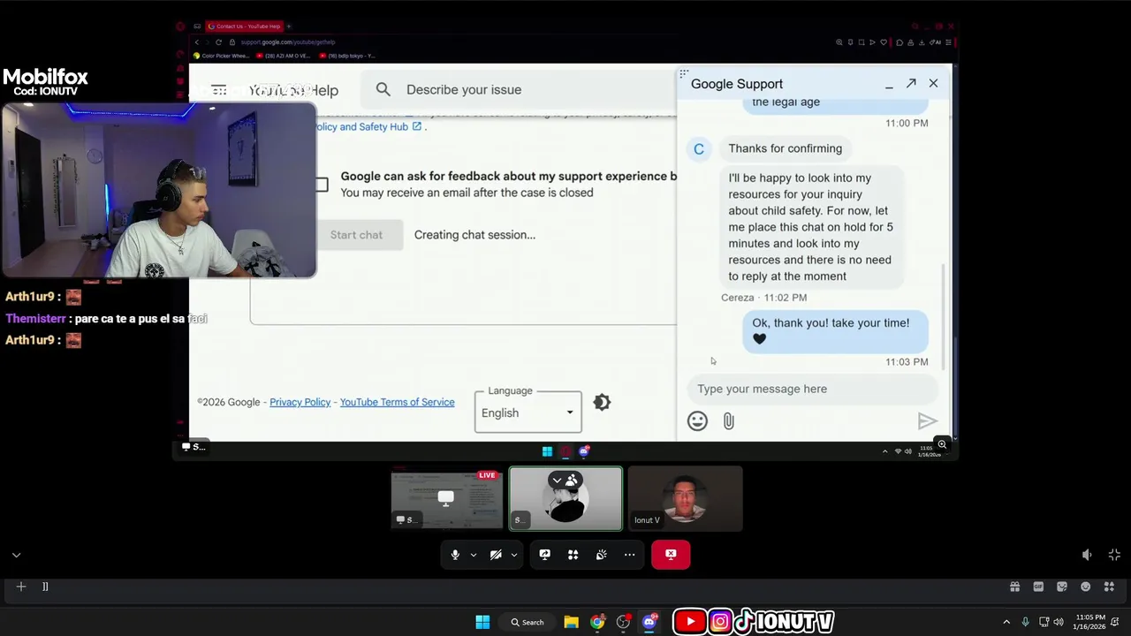Open Discord from the taskbar
The height and width of the screenshot is (636, 1131).
click(x=649, y=622)
